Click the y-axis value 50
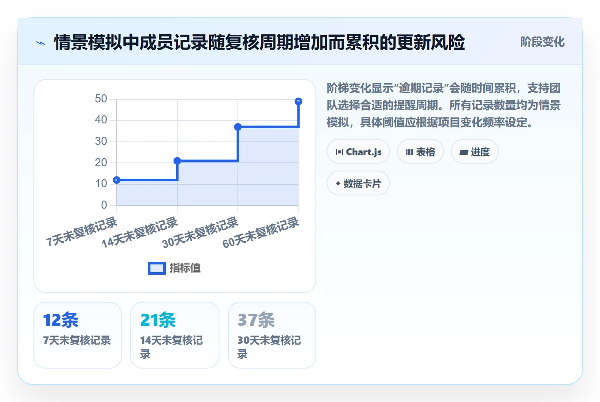600x402 pixels. point(101,99)
